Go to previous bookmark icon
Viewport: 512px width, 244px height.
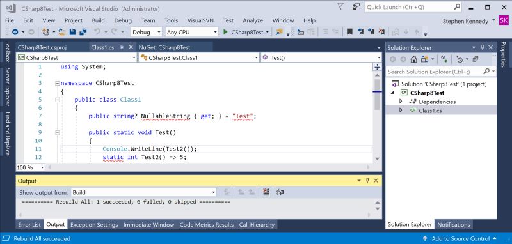(x=360, y=32)
